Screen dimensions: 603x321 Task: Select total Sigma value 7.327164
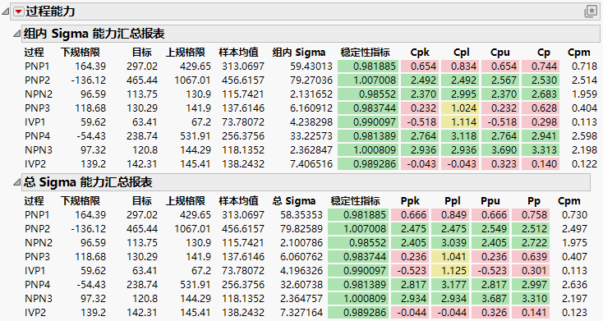301,313
